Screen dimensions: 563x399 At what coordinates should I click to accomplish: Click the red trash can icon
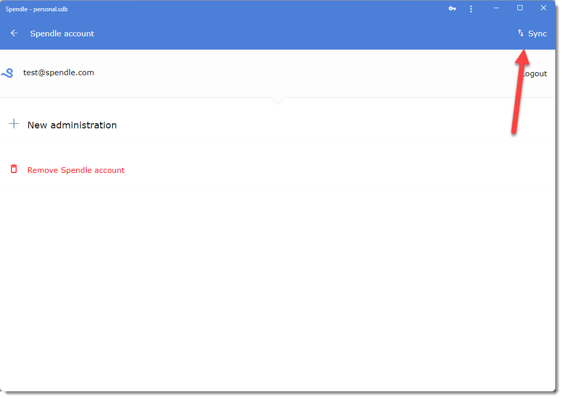14,169
